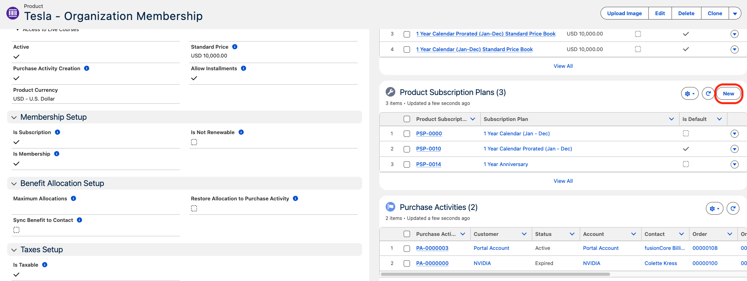Open Colette Kress contact

tap(661, 263)
